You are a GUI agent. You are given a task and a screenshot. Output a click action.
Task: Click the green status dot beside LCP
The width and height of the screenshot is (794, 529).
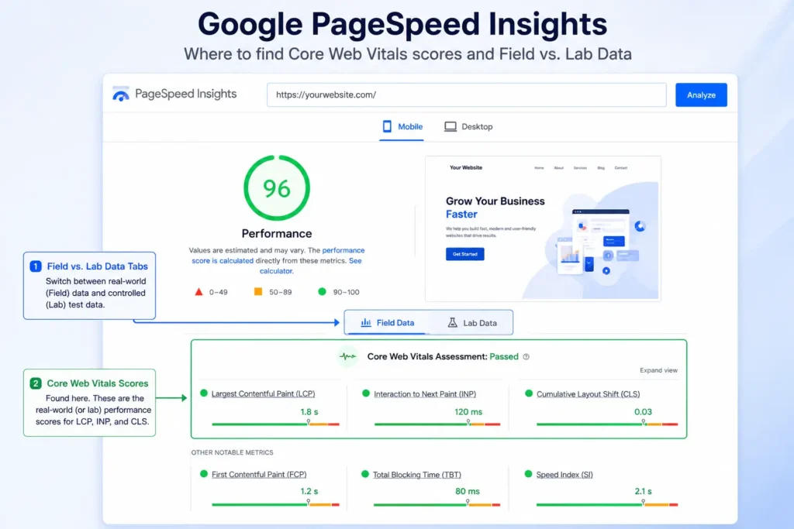point(204,393)
